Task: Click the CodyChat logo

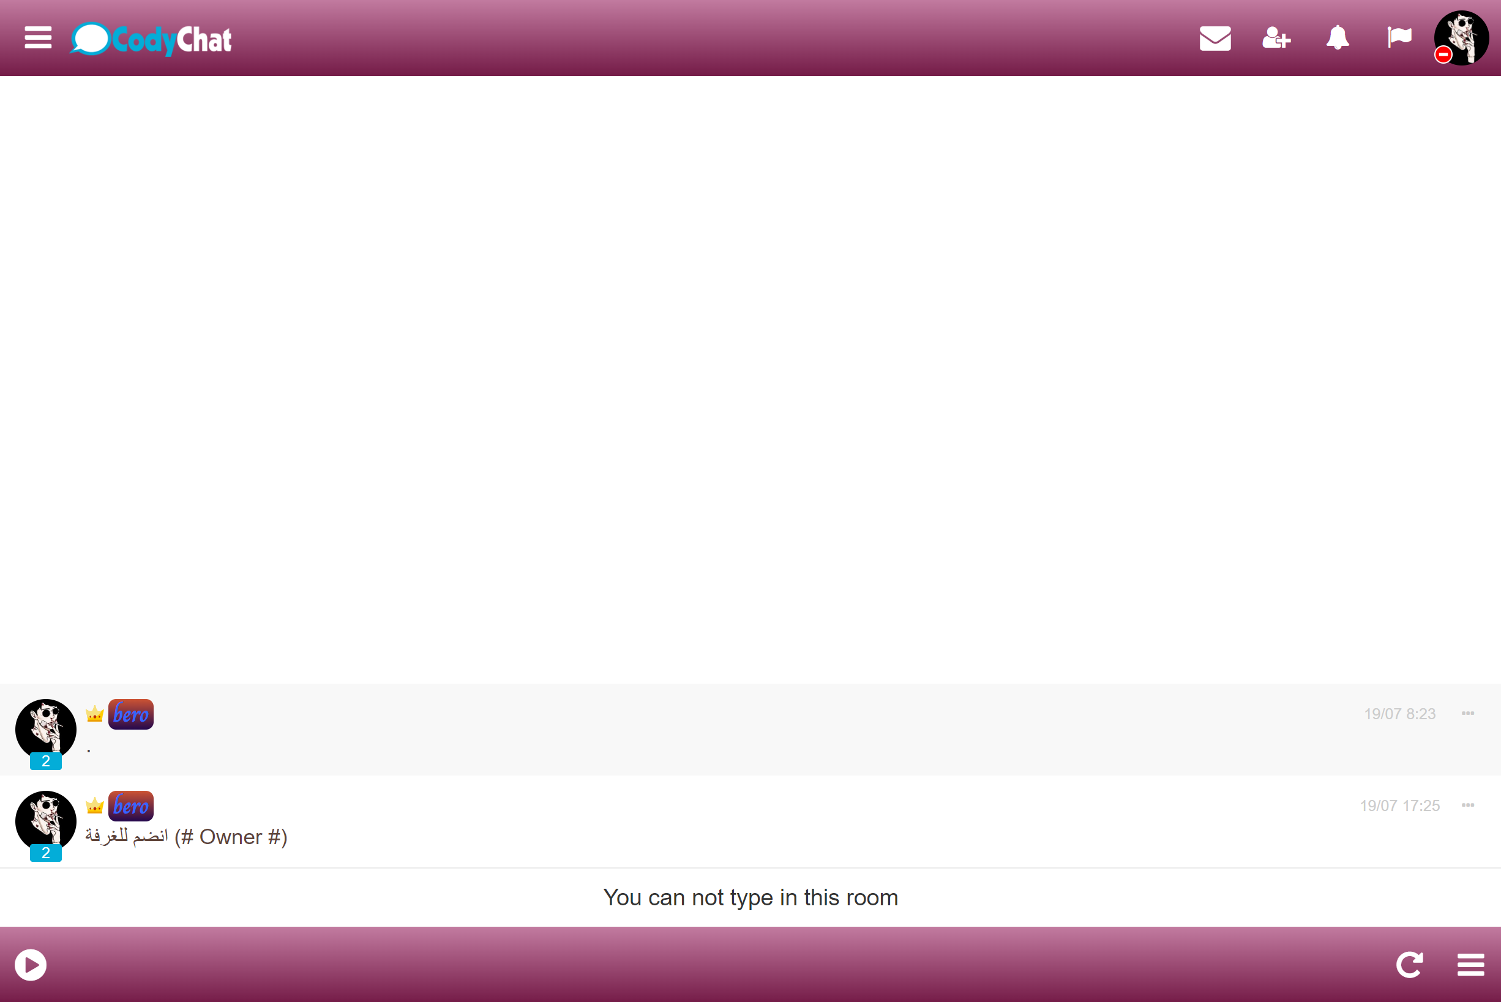Action: click(151, 39)
